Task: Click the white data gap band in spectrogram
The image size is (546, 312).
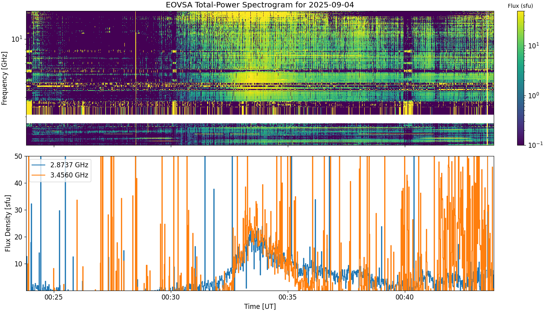Action: 260,119
